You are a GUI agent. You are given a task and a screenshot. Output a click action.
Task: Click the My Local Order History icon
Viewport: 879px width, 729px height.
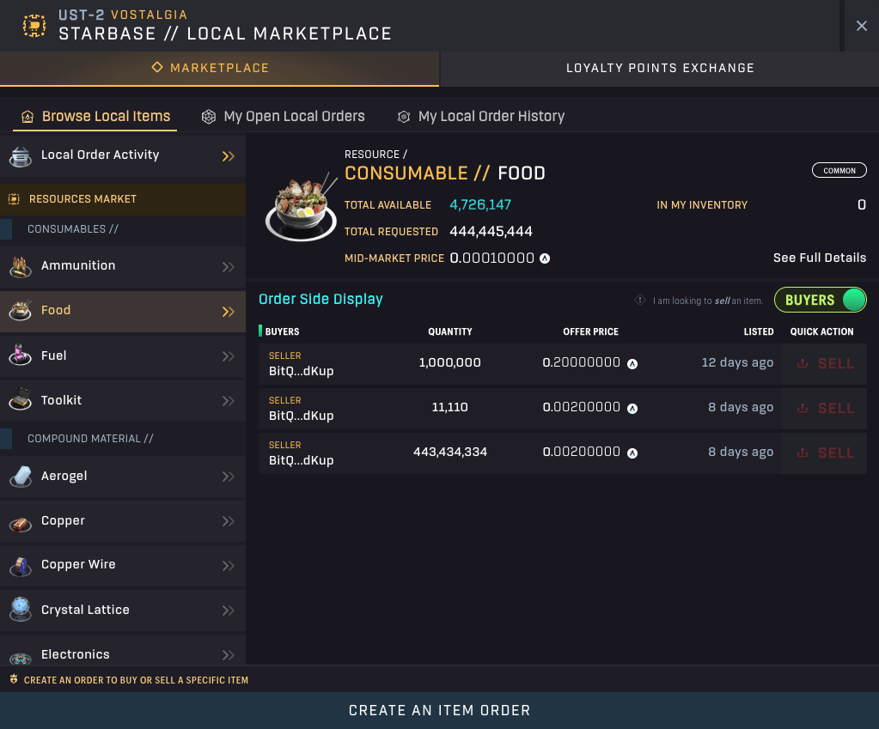point(404,117)
